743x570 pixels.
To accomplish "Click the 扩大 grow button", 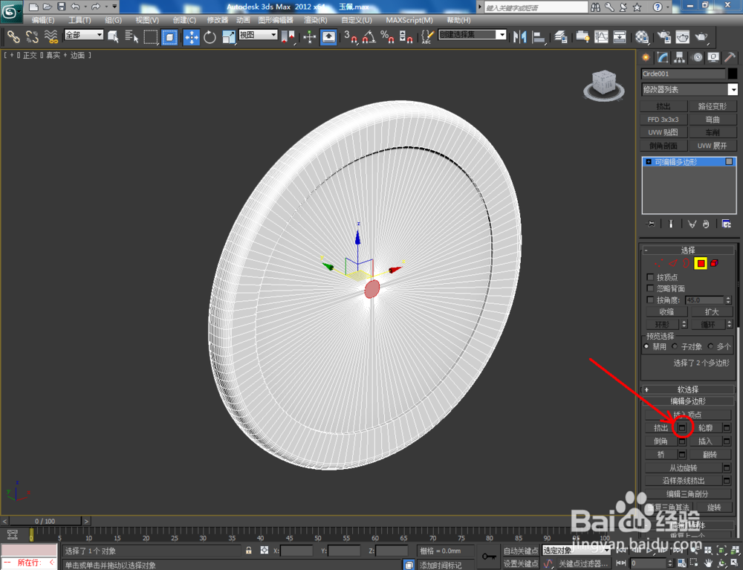I will [712, 312].
